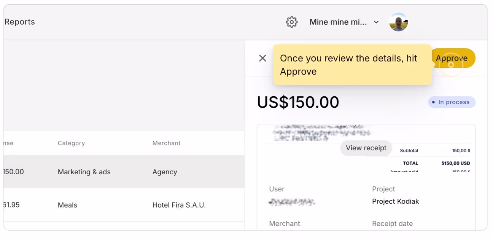
Task: Click the In process status badge
Action: pos(452,102)
